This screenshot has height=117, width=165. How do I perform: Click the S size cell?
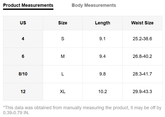pyautogui.click(x=63, y=39)
